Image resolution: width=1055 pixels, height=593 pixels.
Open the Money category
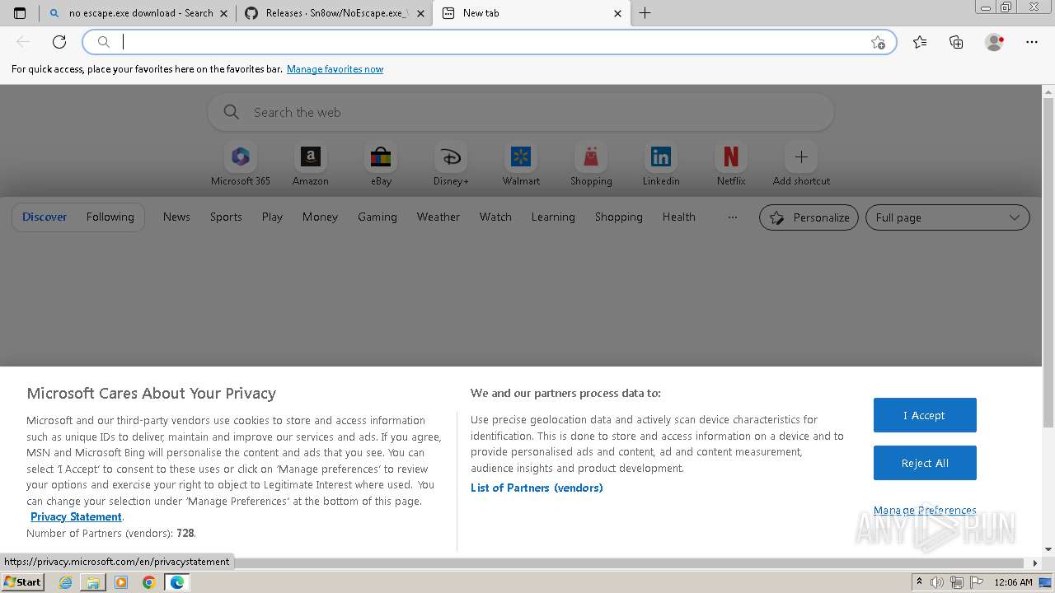coord(320,217)
